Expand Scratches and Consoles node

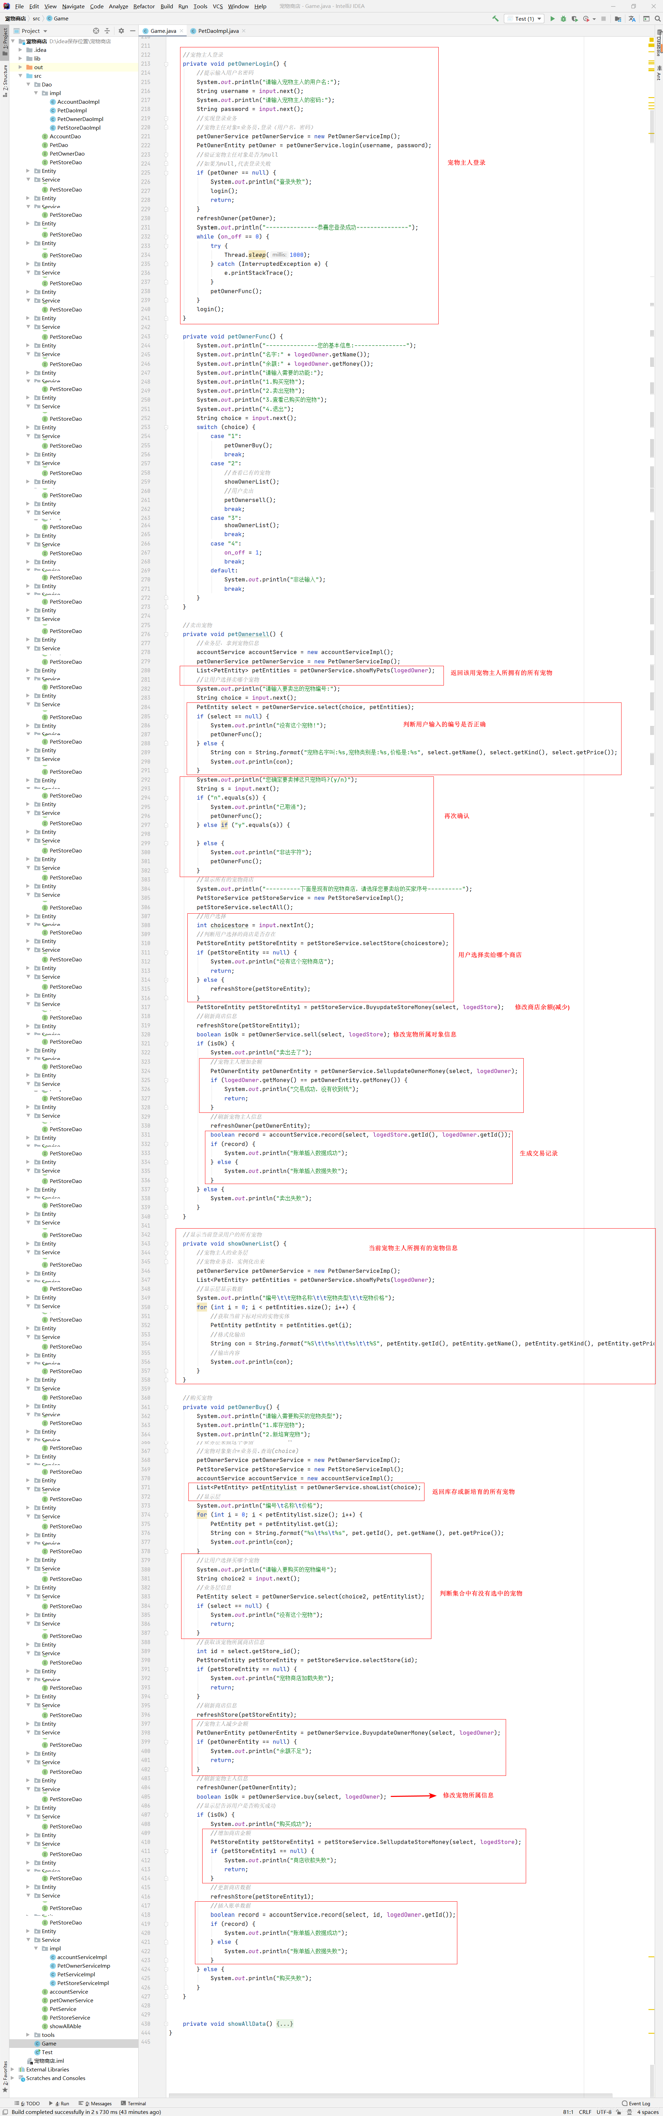[12, 2078]
